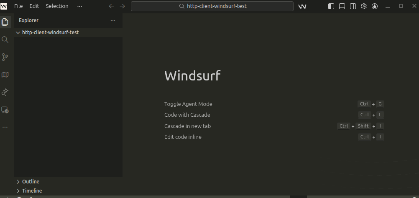Viewport: 419px width, 198px height.
Task: Open the Selection menu
Action: 57,6
